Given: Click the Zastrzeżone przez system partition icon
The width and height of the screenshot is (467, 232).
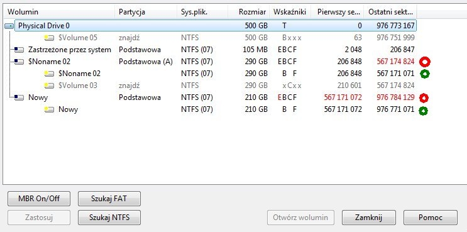Looking at the screenshot, I should click(x=19, y=50).
